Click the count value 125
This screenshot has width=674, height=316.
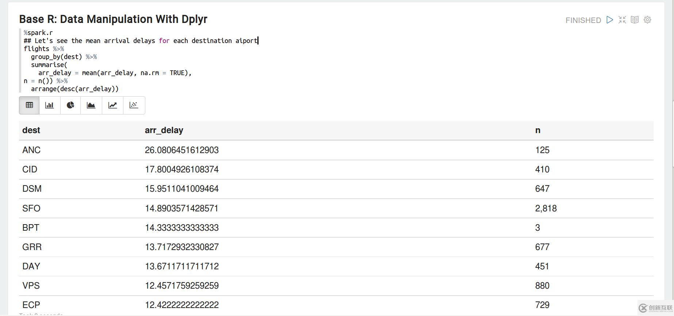click(542, 150)
